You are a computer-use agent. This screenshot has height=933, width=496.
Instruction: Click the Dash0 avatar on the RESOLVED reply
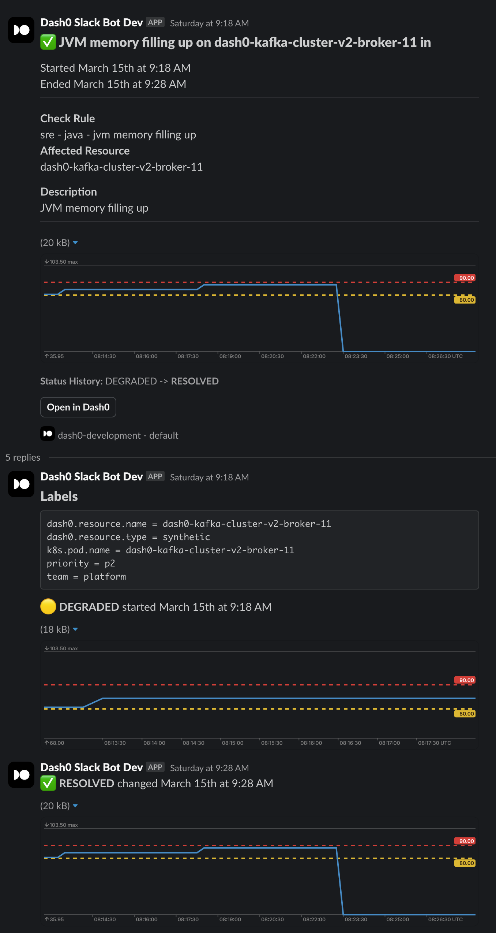[x=21, y=775]
